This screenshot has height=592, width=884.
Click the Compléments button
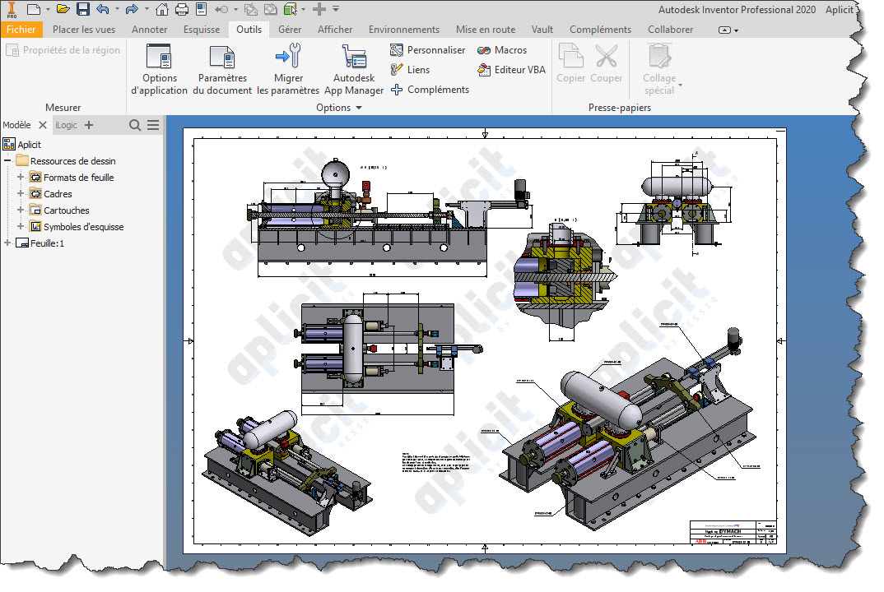tap(430, 90)
